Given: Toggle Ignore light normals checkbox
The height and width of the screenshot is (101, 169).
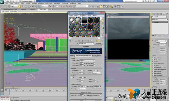Looking at the screenshot, I should (153, 64).
